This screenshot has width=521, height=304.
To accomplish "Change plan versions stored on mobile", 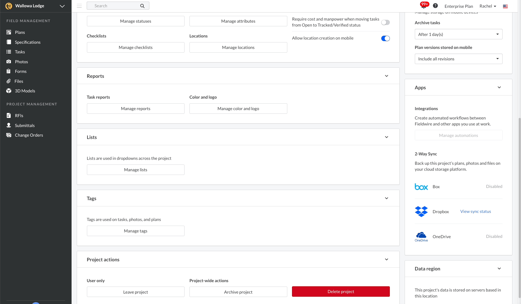I will [458, 59].
